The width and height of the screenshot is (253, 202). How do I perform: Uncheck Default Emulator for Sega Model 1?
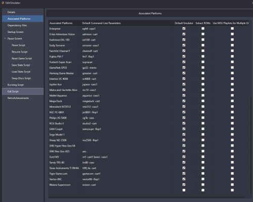(184, 134)
